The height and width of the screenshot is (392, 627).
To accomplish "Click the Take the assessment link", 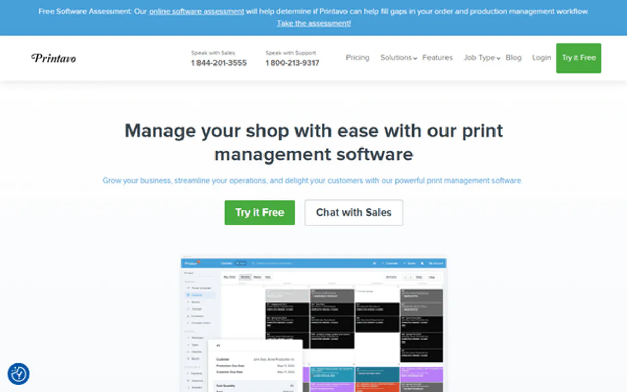I will 313,23.
